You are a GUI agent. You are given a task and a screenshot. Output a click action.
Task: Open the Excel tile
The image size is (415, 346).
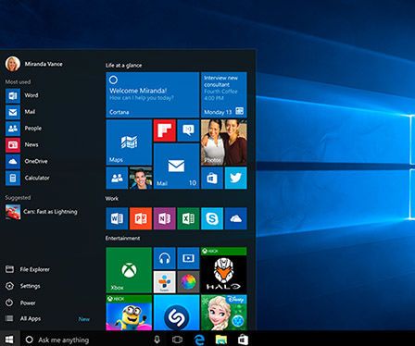[188, 218]
